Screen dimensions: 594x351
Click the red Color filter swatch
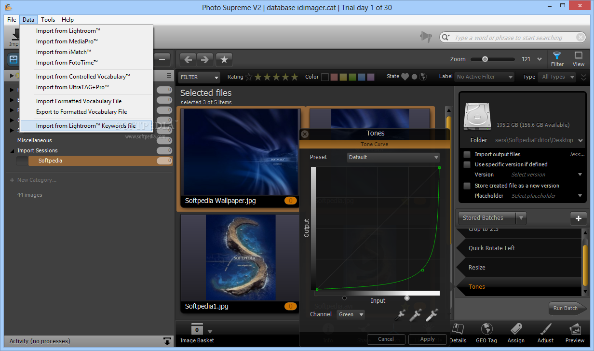334,77
